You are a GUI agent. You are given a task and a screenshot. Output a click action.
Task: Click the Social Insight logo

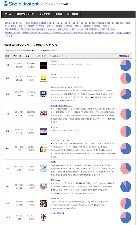pyautogui.click(x=21, y=4)
